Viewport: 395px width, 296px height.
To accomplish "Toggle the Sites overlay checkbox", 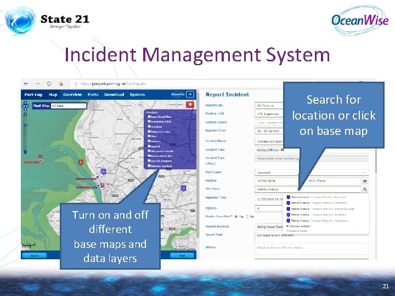I will click(149, 136).
